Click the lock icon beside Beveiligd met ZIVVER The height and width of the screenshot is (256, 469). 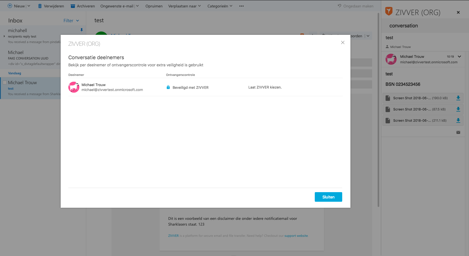coord(168,87)
